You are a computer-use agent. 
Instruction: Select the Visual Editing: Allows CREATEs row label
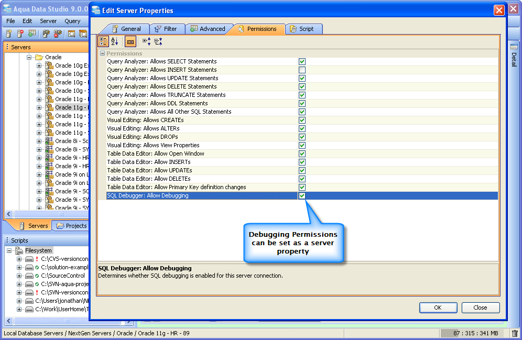coord(145,120)
